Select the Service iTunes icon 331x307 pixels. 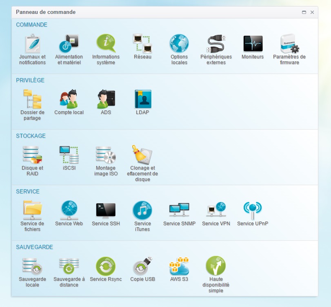pos(142,211)
